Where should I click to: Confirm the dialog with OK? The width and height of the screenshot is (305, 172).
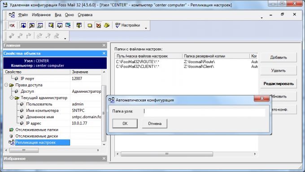click(x=125, y=124)
